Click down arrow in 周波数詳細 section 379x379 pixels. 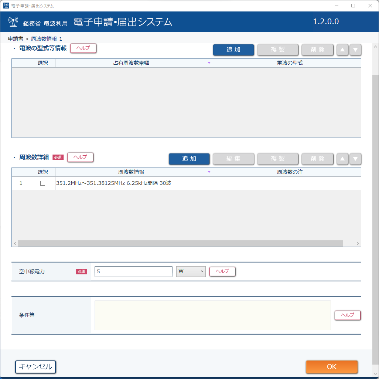tap(355, 159)
